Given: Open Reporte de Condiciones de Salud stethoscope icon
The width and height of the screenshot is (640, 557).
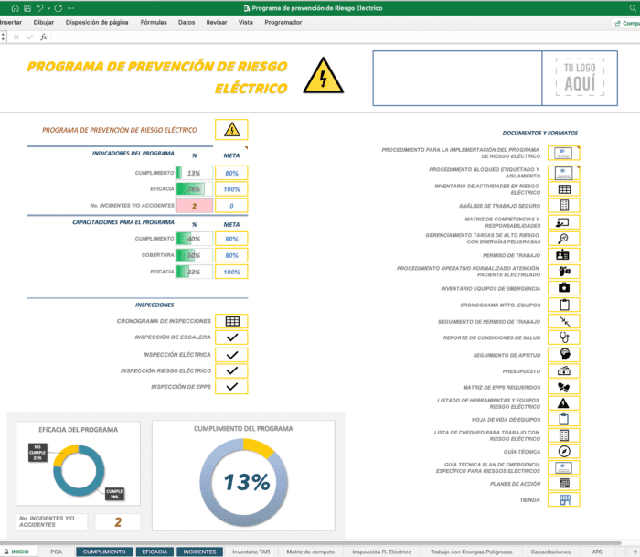Looking at the screenshot, I should (x=564, y=338).
